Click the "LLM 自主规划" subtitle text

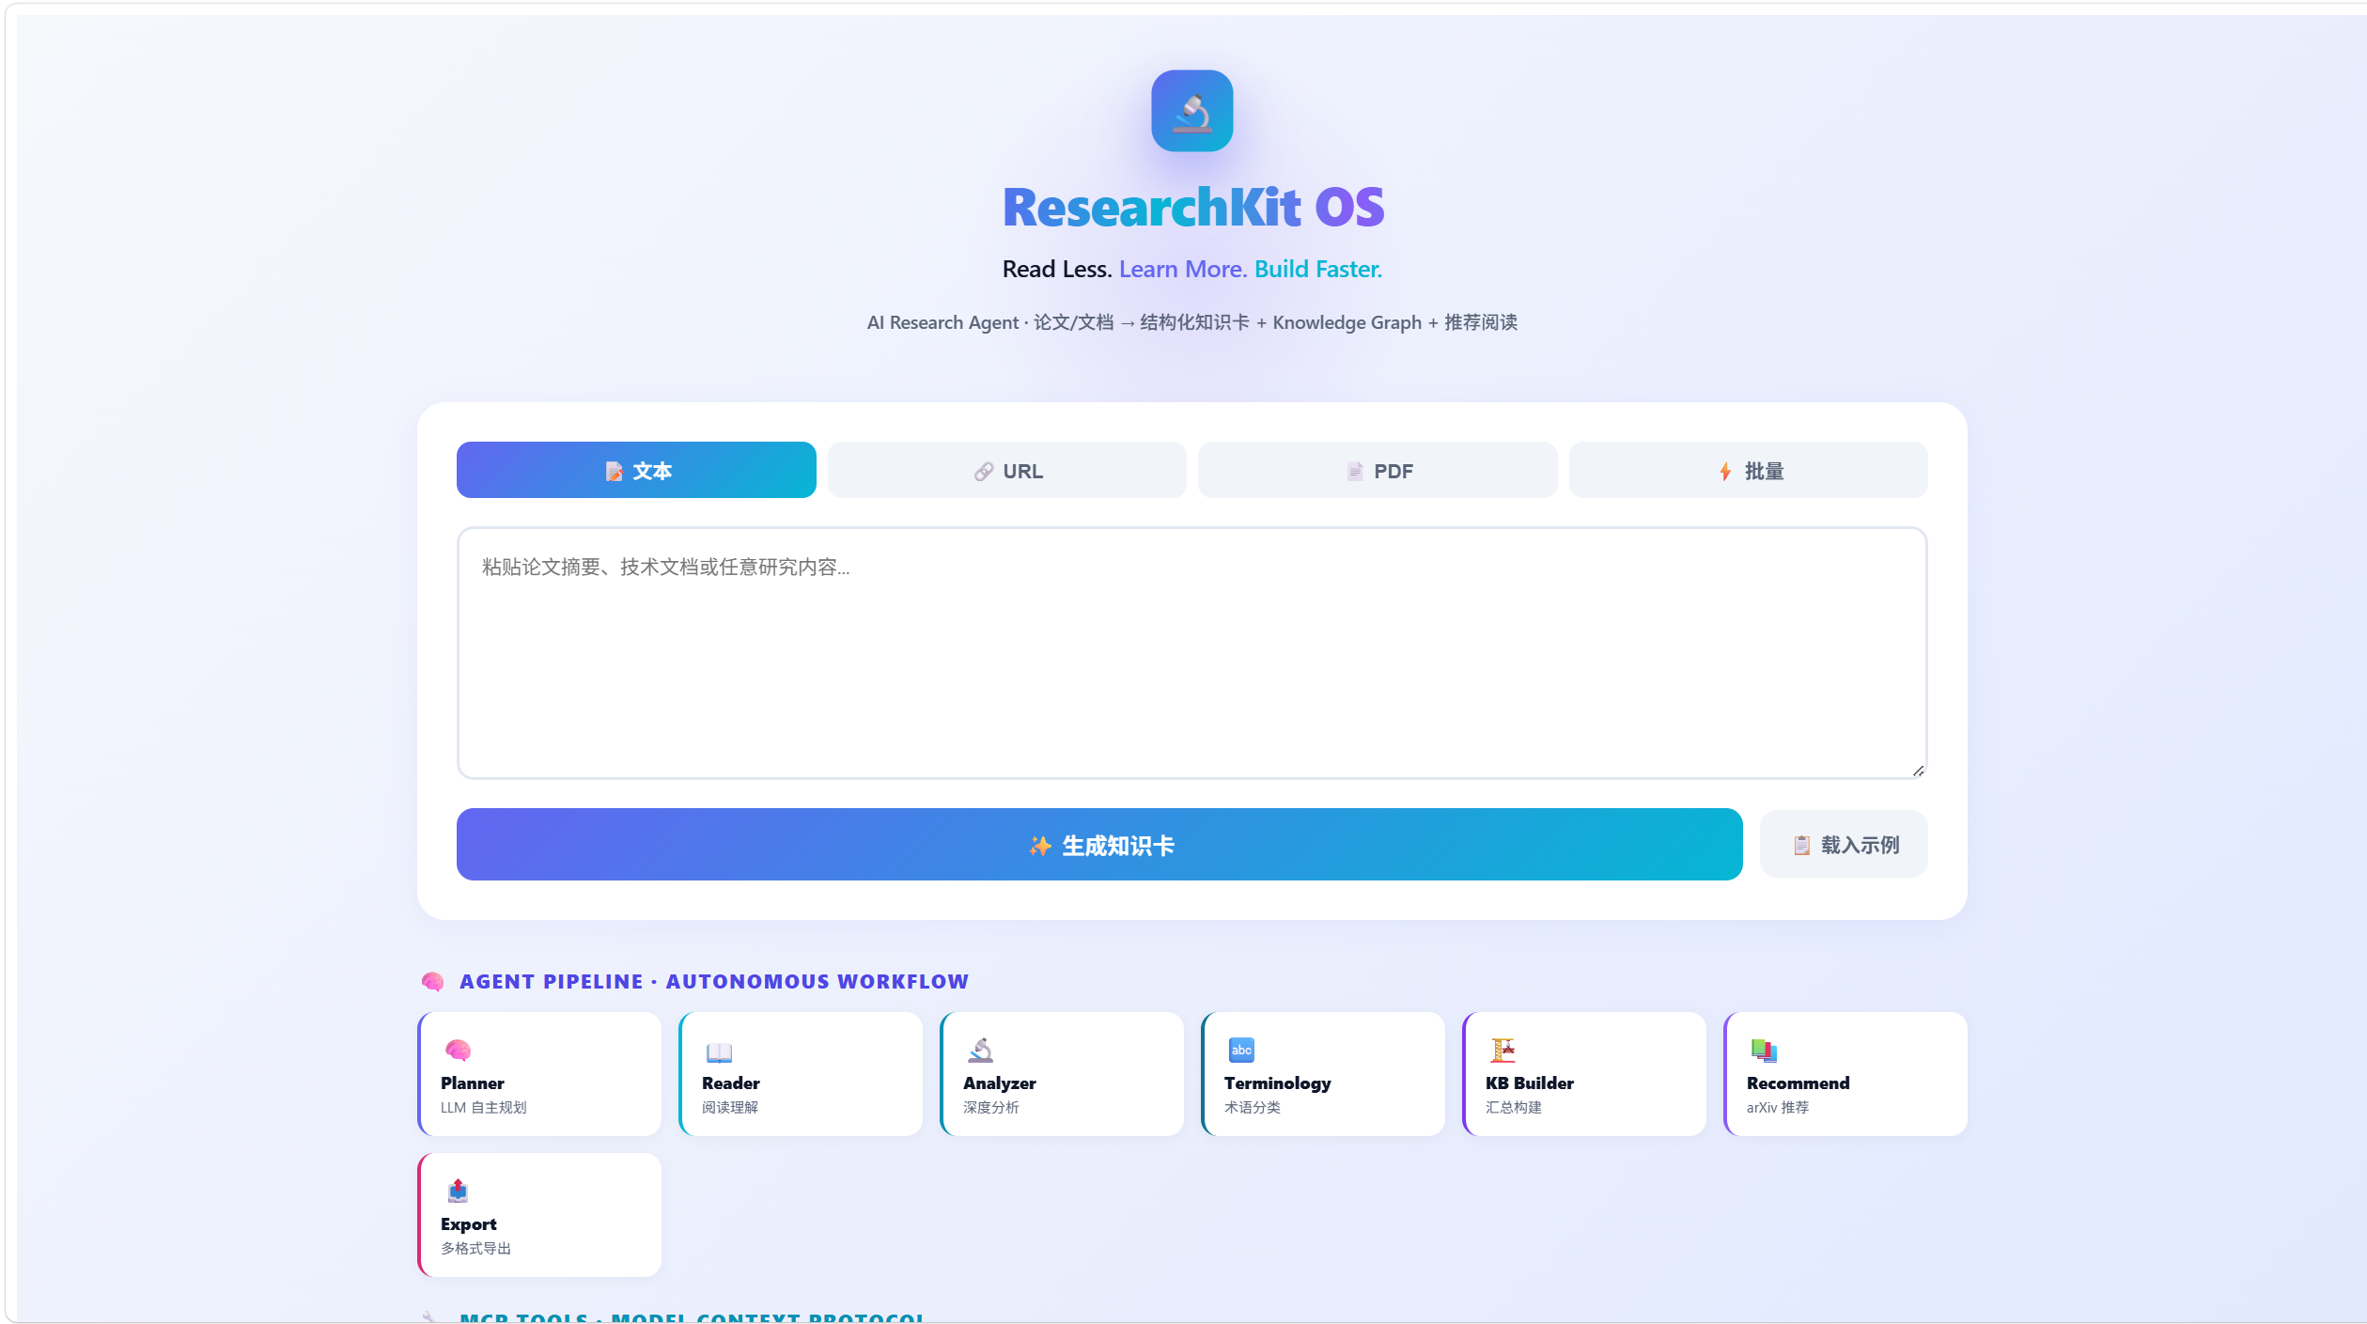pyautogui.click(x=484, y=1107)
